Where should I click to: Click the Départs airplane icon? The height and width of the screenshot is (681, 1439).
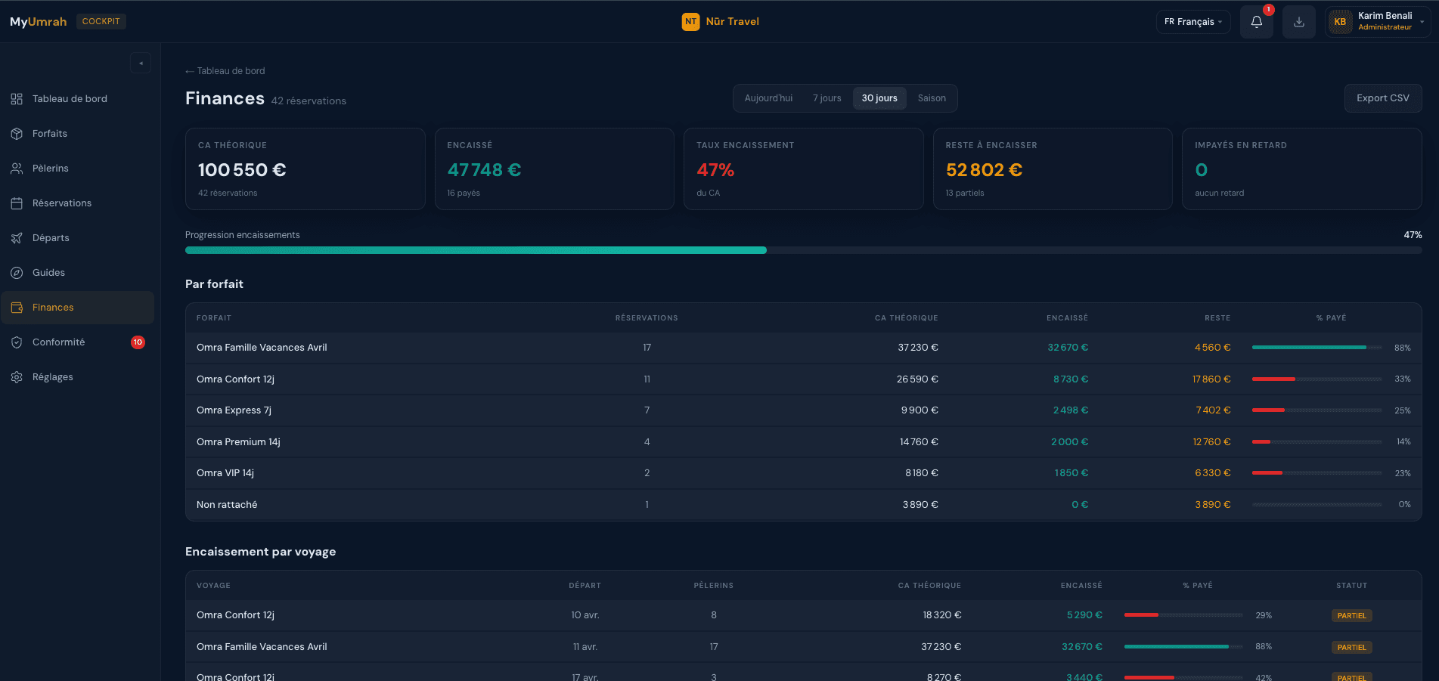[17, 238]
